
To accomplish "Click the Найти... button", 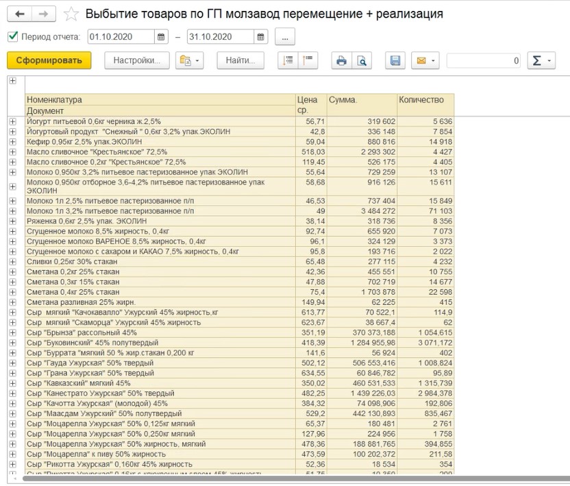I will coord(240,60).
